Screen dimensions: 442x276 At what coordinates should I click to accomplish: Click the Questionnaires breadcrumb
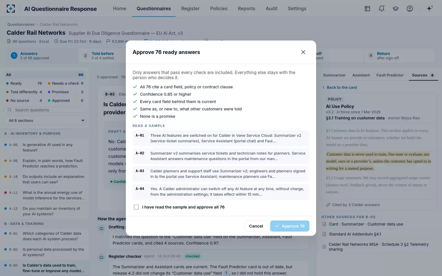tap(21, 25)
